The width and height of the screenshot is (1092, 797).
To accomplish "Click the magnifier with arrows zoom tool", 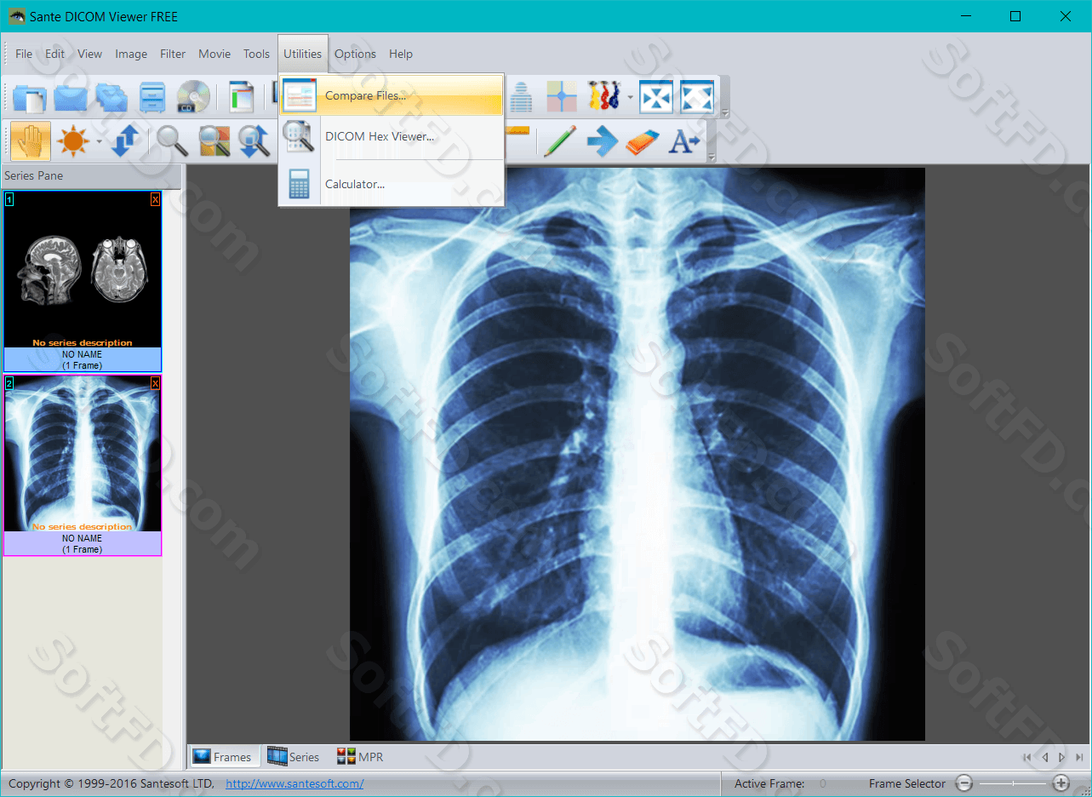I will [254, 140].
